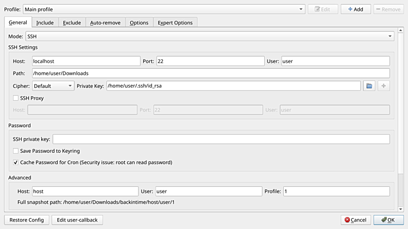Click the plus icon beside private key field
Viewport: 408px width, 229px height.
384,86
